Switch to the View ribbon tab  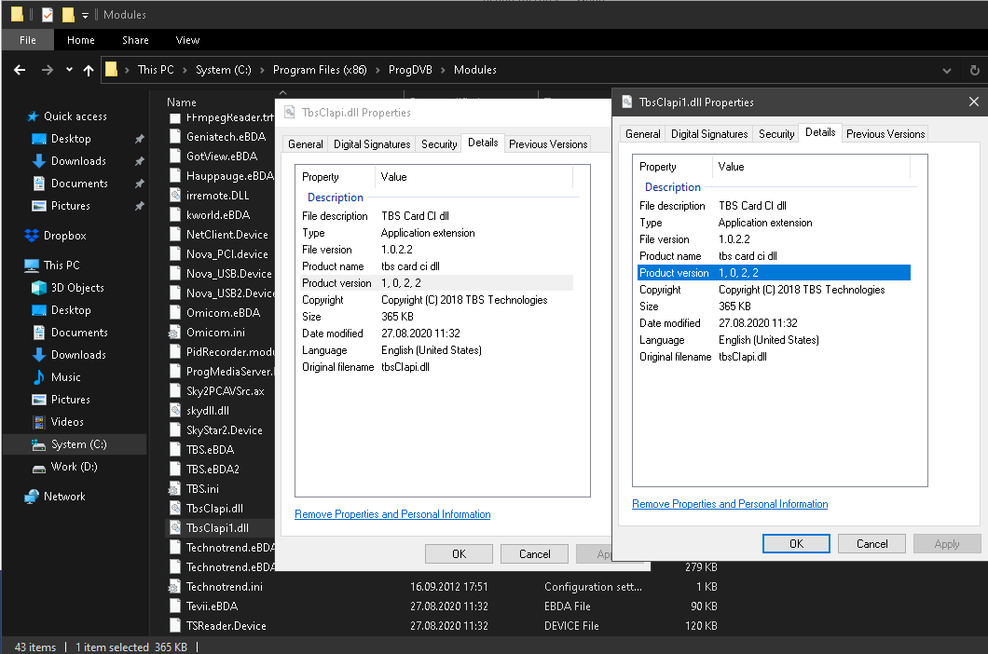tap(187, 40)
